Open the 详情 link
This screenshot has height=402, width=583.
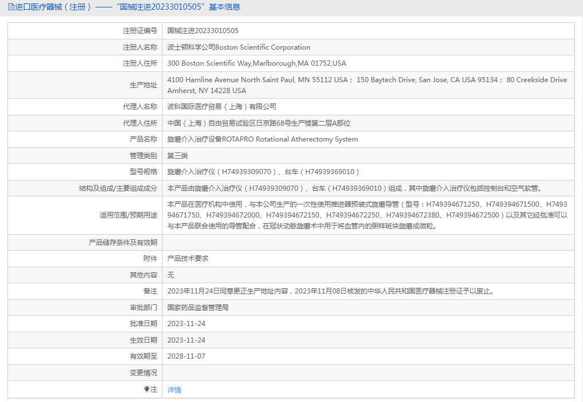click(x=174, y=390)
